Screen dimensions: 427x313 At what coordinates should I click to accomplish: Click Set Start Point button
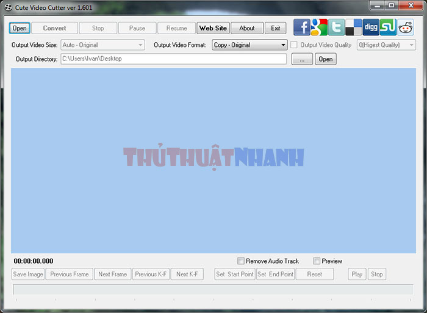click(235, 274)
